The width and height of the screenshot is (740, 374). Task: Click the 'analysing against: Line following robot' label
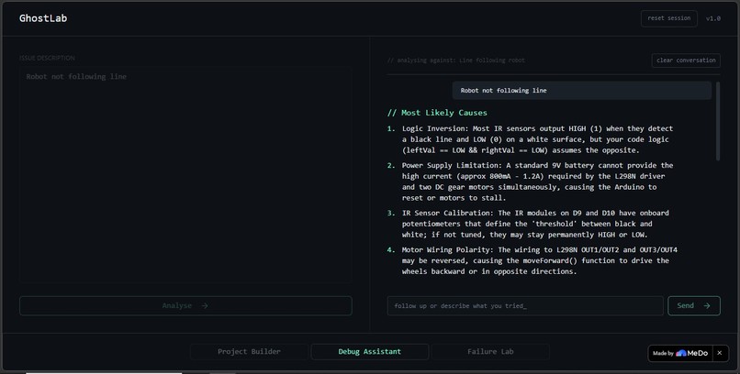pos(456,60)
